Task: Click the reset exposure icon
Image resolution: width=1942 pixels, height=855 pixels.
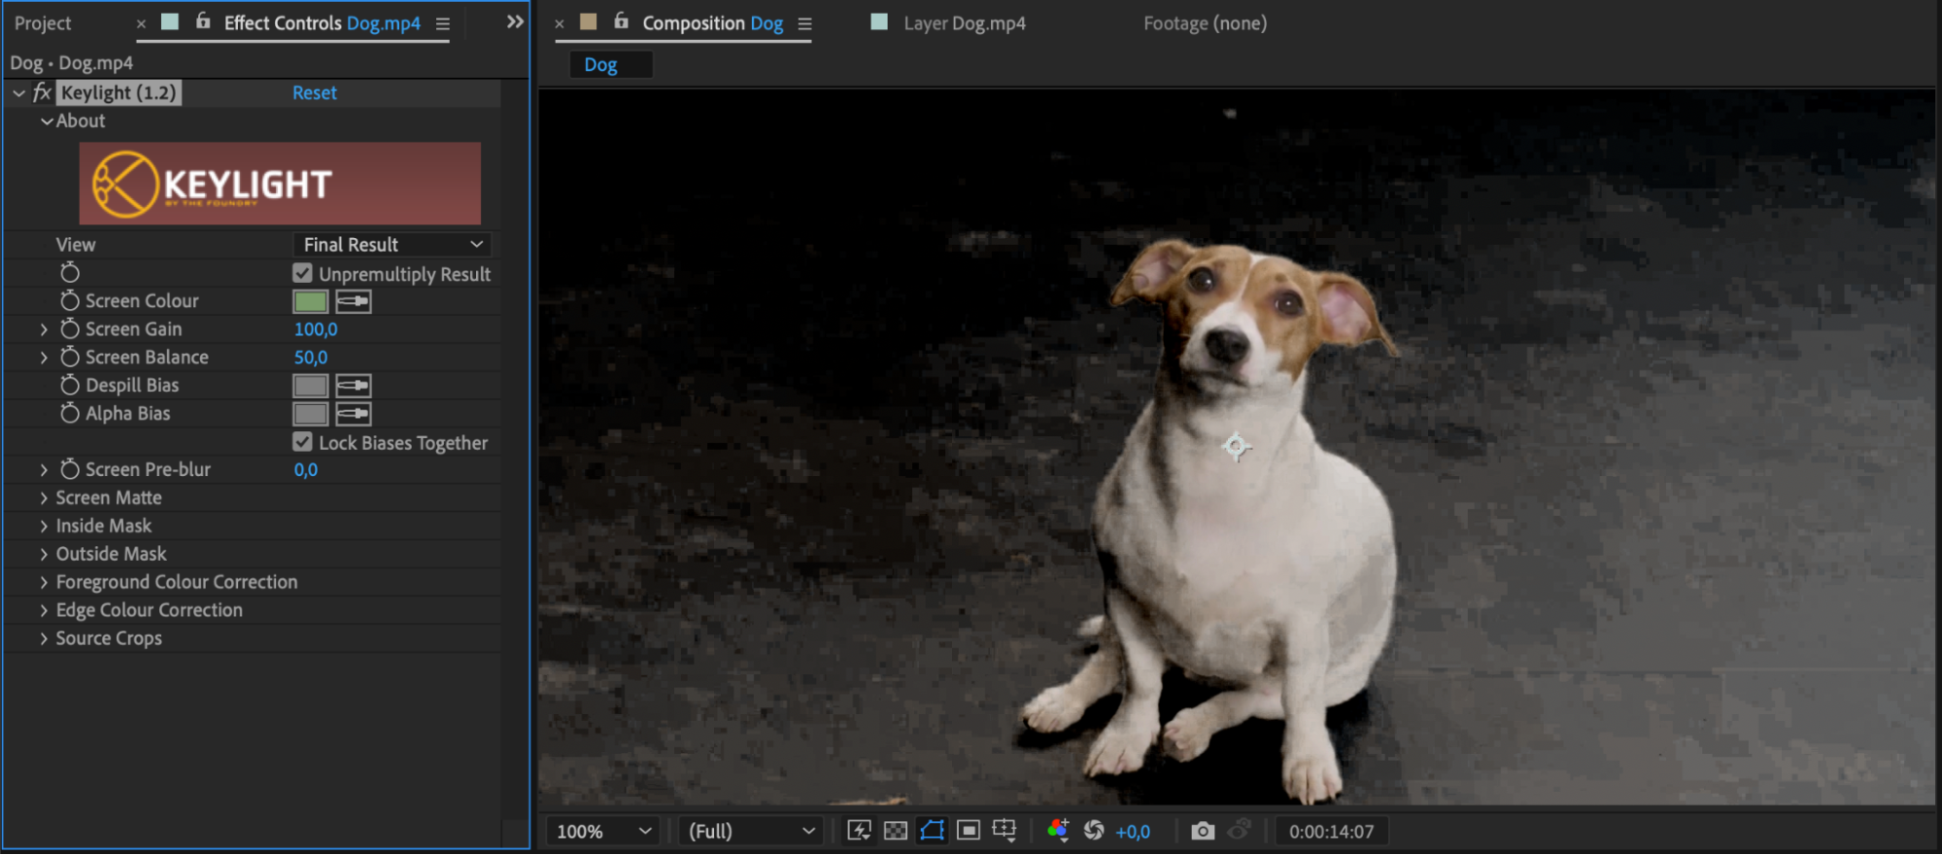Action: click(1094, 831)
